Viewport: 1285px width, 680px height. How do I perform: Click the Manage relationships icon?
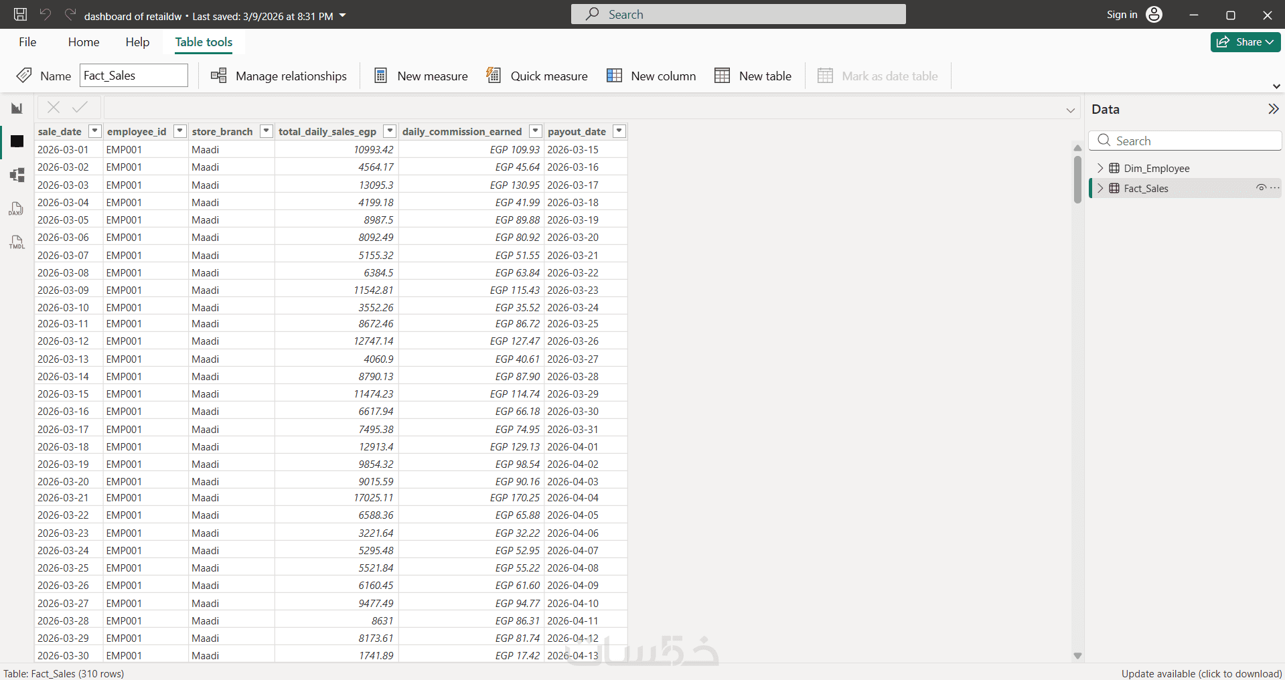coord(219,76)
